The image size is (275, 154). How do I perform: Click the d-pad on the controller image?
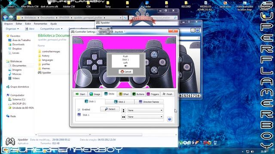[95, 62]
